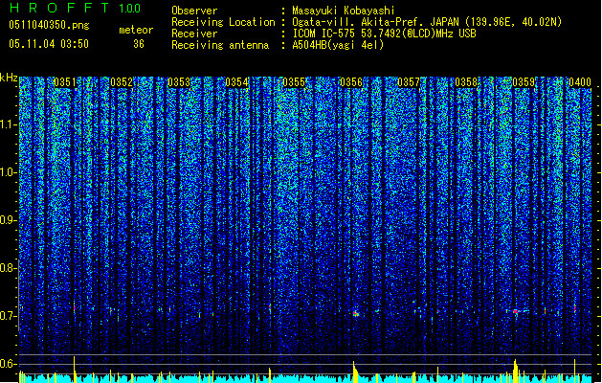Viewport: 602px width, 383px height.
Task: Click the Observer field label
Action: pyautogui.click(x=194, y=11)
